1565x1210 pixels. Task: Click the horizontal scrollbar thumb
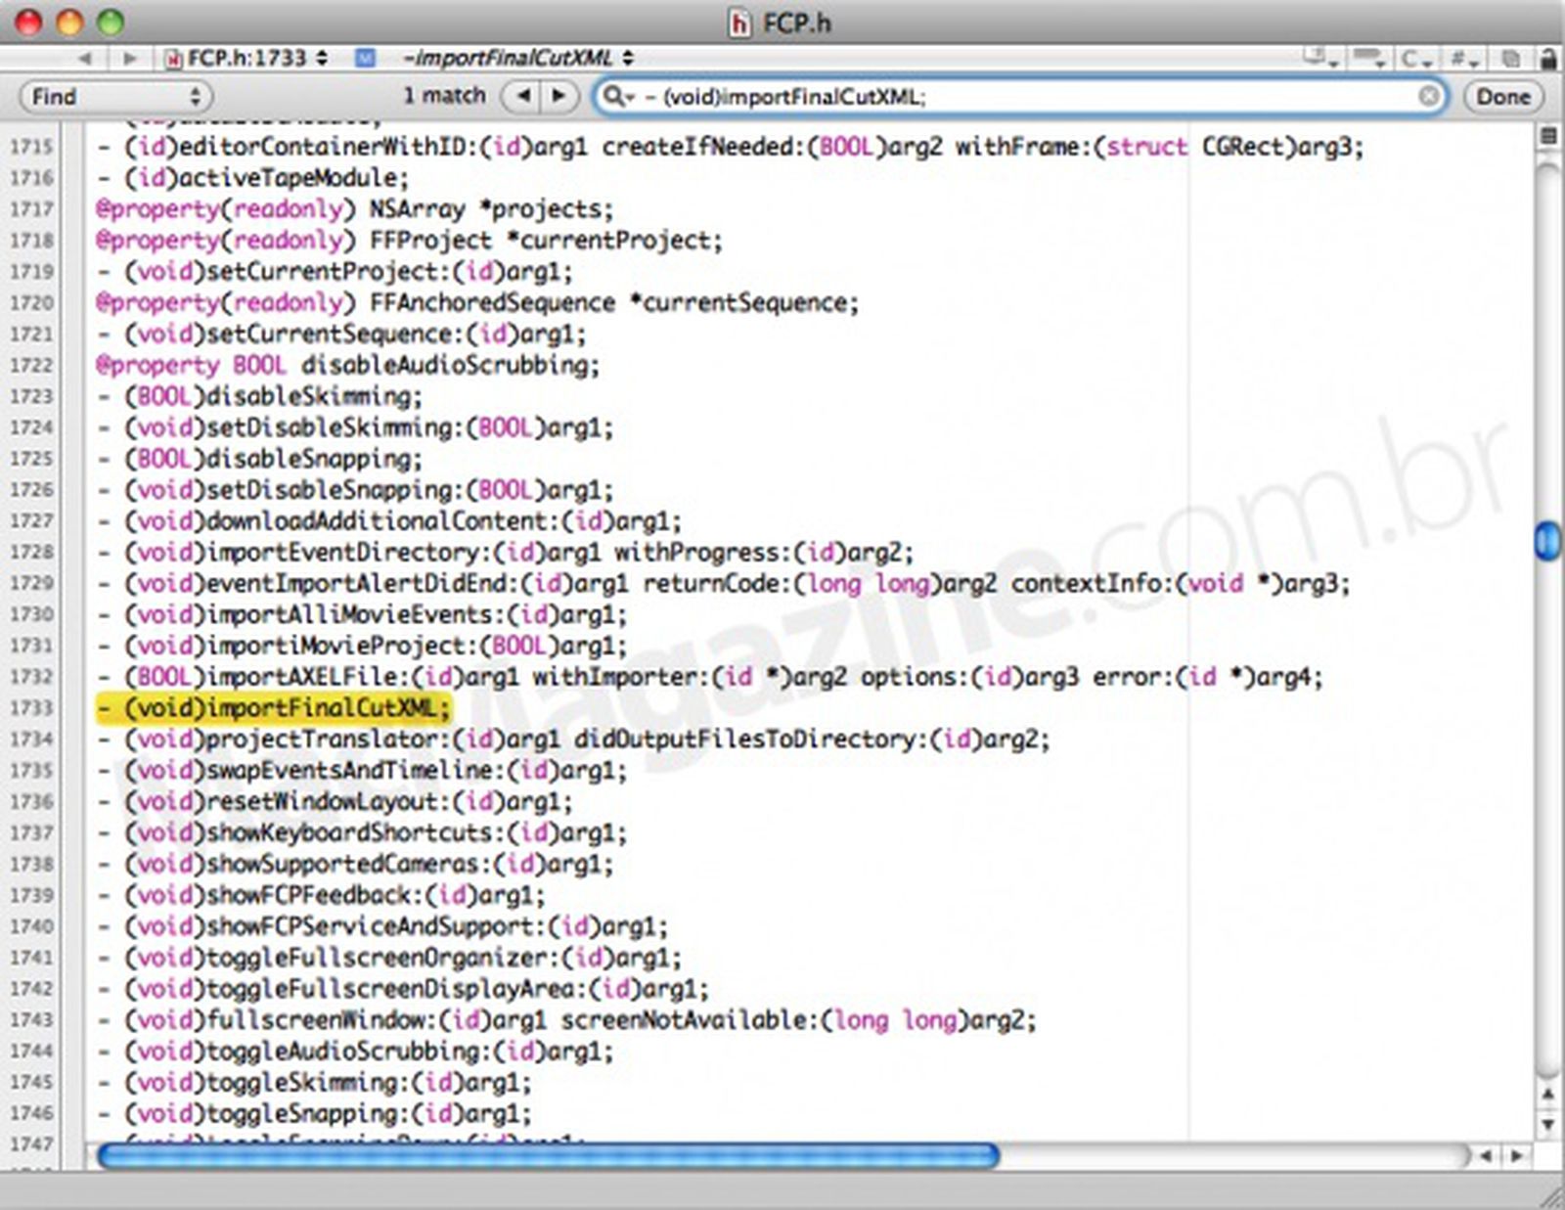click(548, 1156)
